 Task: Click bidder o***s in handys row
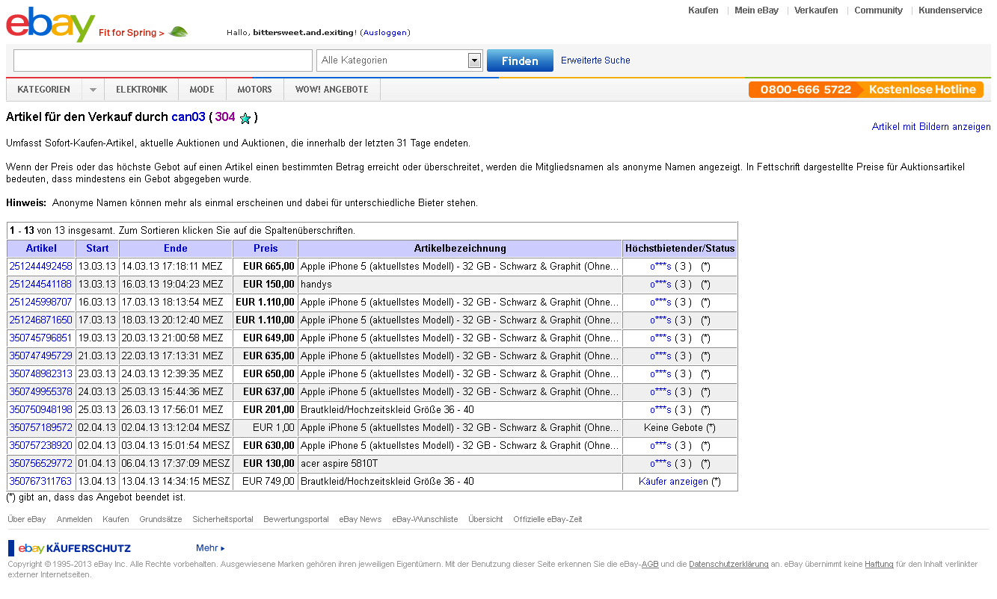tap(660, 285)
